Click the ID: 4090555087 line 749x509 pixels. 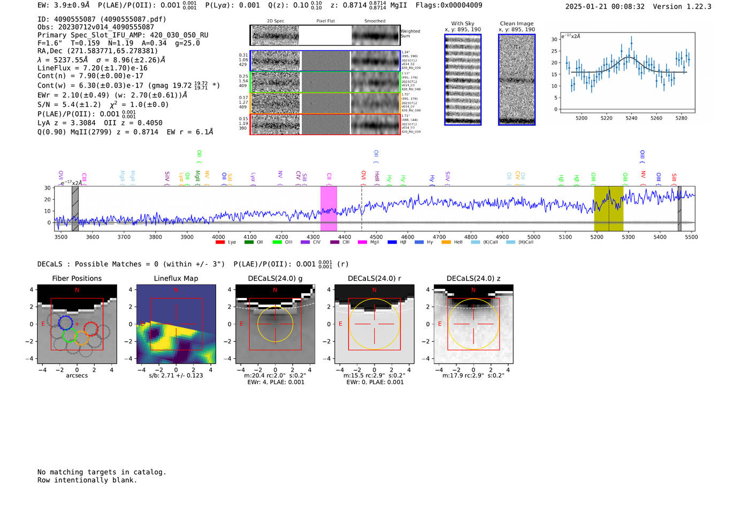pyautogui.click(x=102, y=19)
